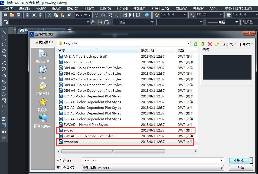Expand the 查找范围 Template folder dropdown

tap(188, 43)
